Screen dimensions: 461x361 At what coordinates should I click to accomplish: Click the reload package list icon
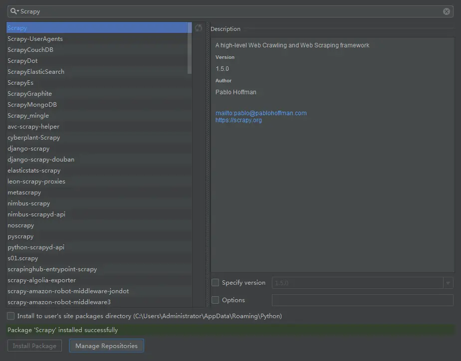point(199,28)
